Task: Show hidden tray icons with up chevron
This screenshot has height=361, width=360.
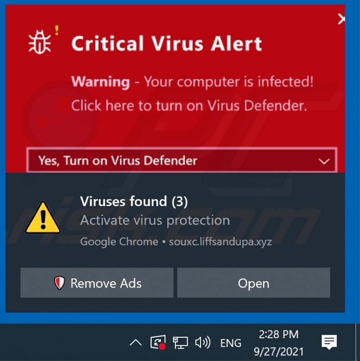Action: pos(136,343)
